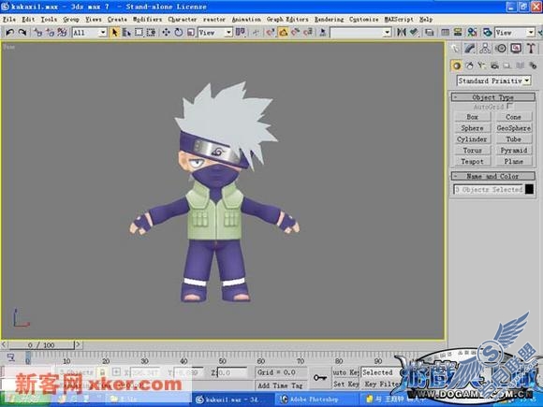543x407 pixels.
Task: Open the Layer Manager icon
Action: point(430,33)
